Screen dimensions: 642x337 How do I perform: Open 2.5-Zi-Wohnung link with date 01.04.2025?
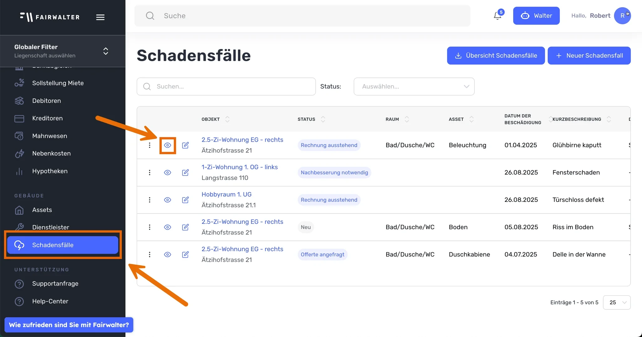(242, 140)
